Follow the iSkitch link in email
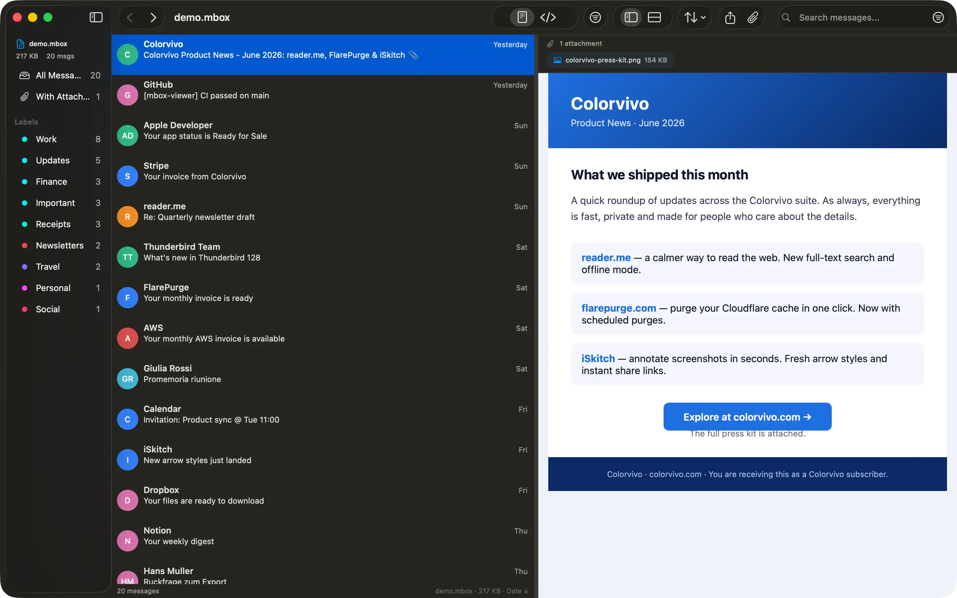957x598 pixels. coord(598,359)
